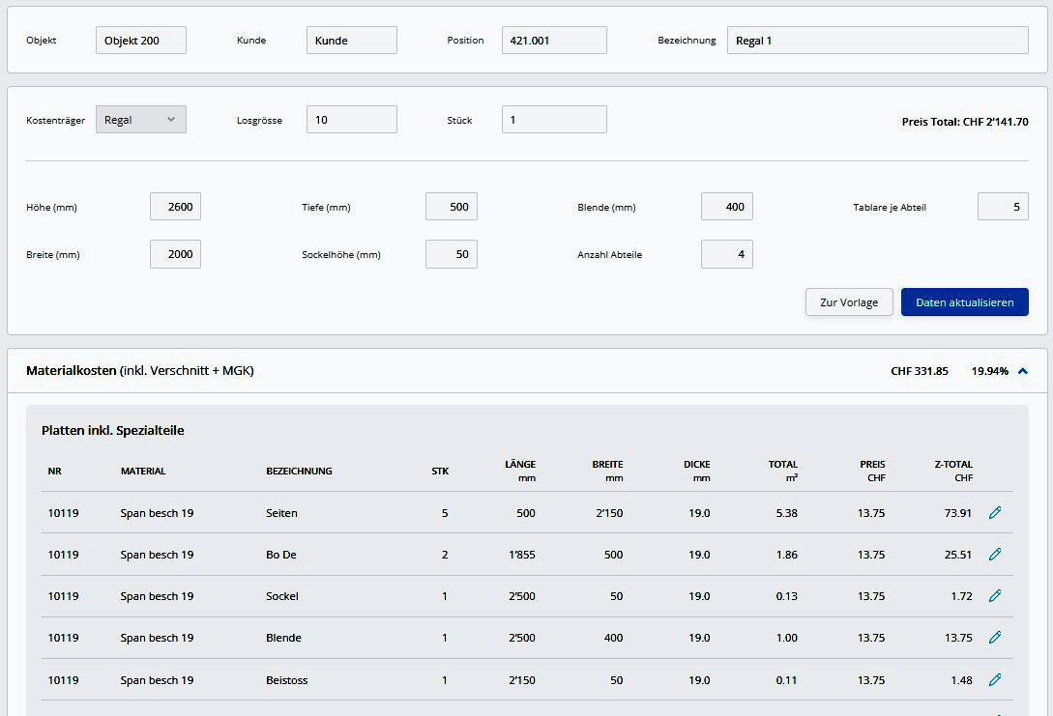1053x716 pixels.
Task: Focus the Stück input field
Action: [x=553, y=120]
